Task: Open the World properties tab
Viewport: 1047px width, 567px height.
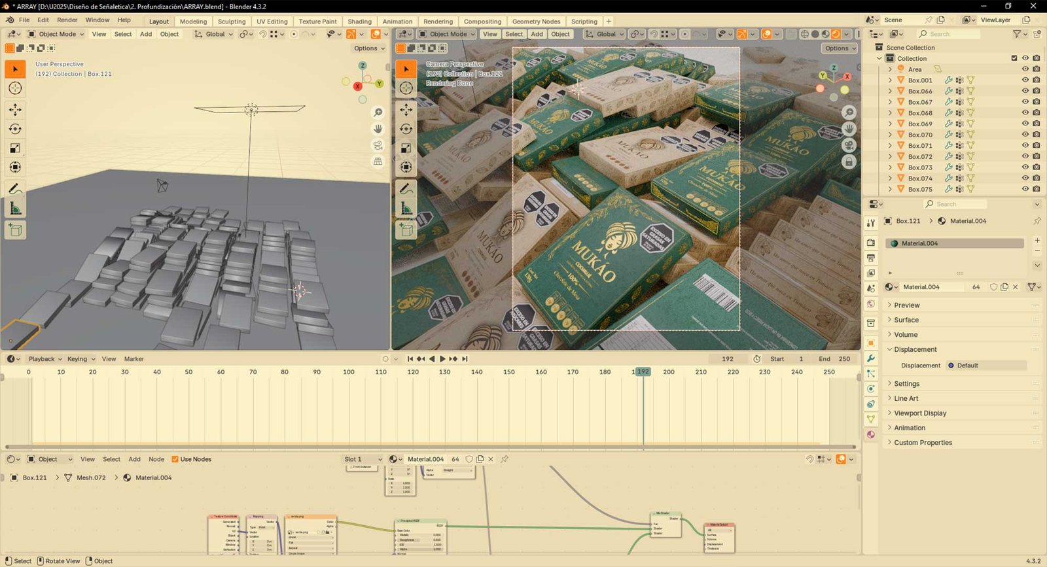Action: click(x=871, y=303)
